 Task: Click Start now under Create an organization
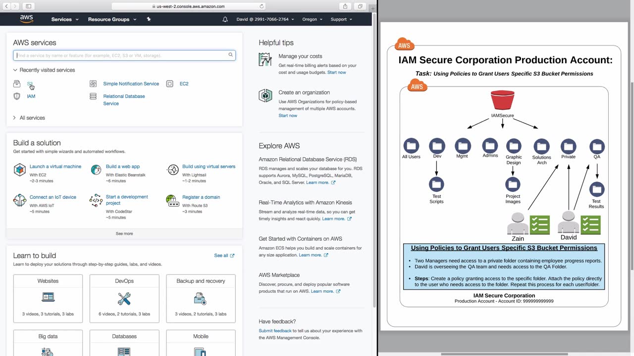coord(288,116)
